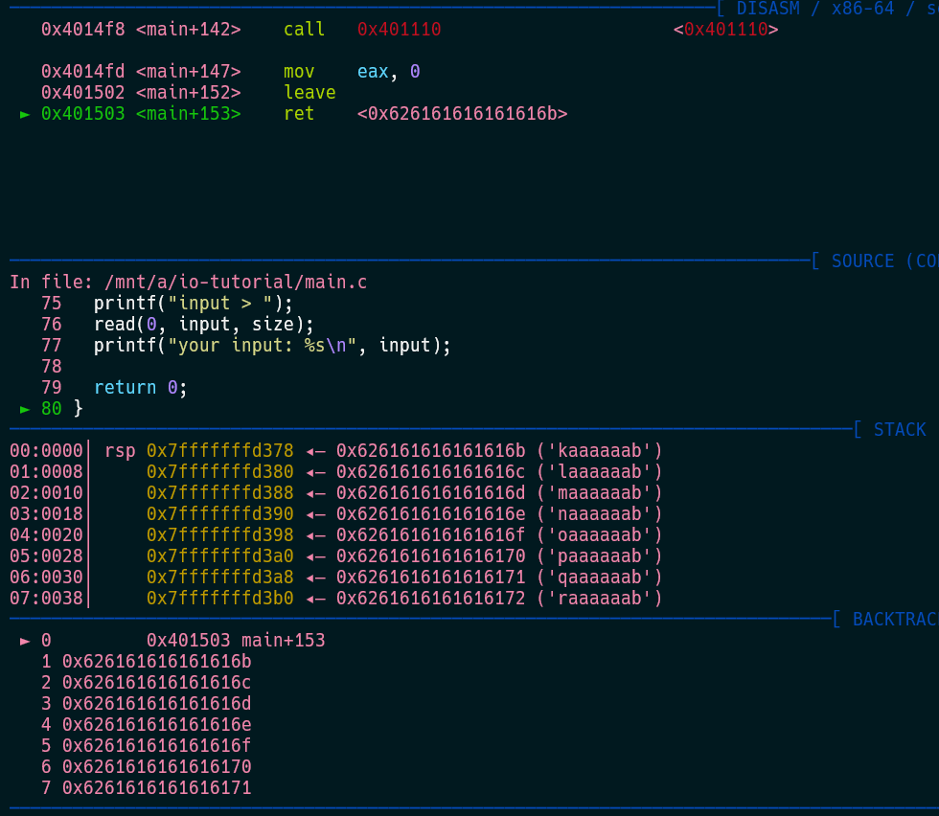The height and width of the screenshot is (816, 939).
Task: Click stack value 0x626161616161616e ('naaaaaab')
Action: point(499,513)
